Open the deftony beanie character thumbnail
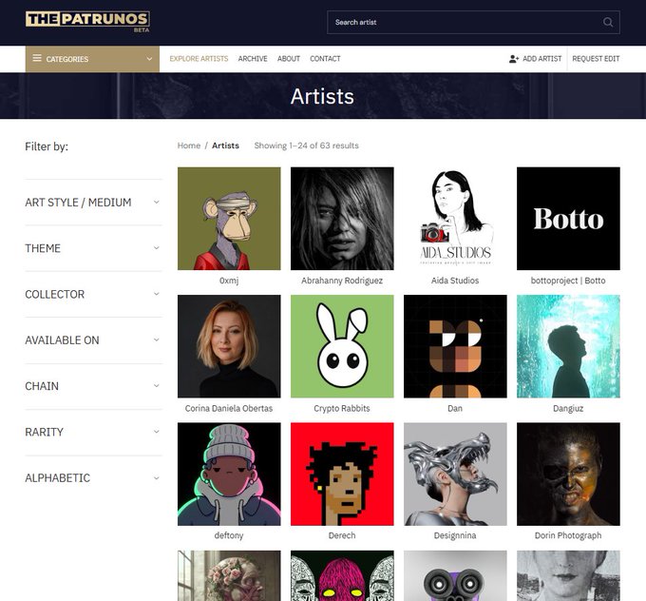 pyautogui.click(x=229, y=474)
